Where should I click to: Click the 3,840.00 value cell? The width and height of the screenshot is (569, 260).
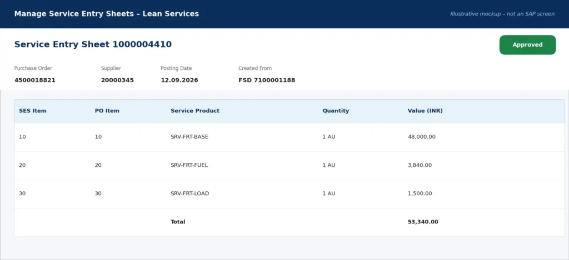[420, 165]
